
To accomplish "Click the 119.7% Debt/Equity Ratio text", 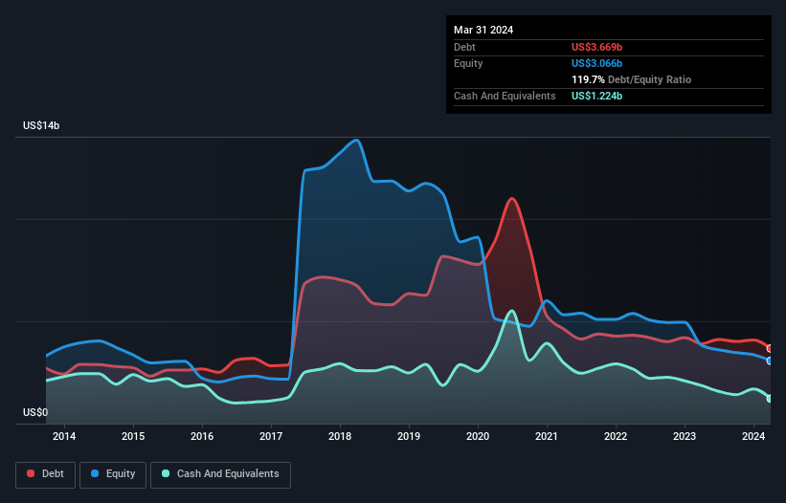I will 631,79.
